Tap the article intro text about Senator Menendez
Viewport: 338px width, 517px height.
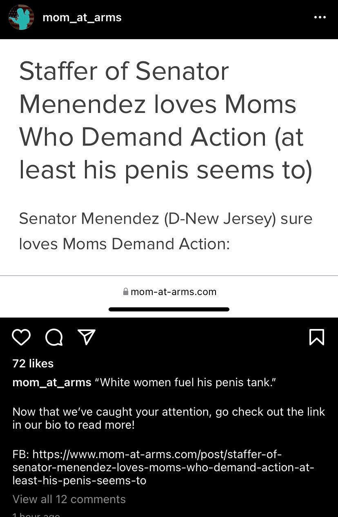pos(165,231)
